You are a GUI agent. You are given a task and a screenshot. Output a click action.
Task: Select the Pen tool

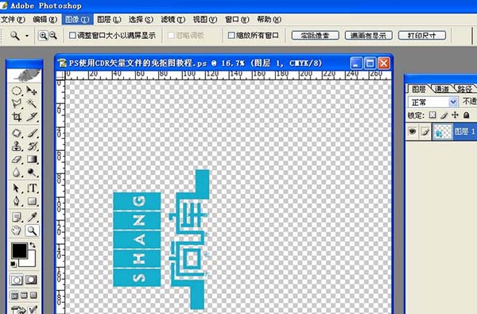coord(17,201)
